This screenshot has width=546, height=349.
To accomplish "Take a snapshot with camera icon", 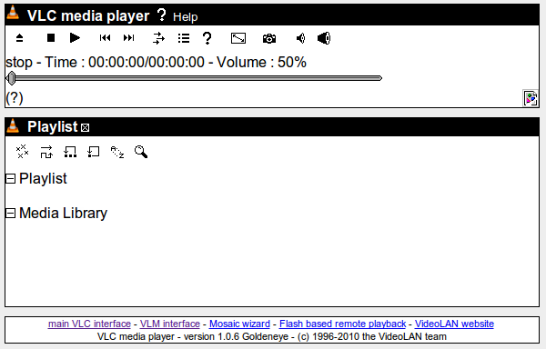I will [x=269, y=38].
